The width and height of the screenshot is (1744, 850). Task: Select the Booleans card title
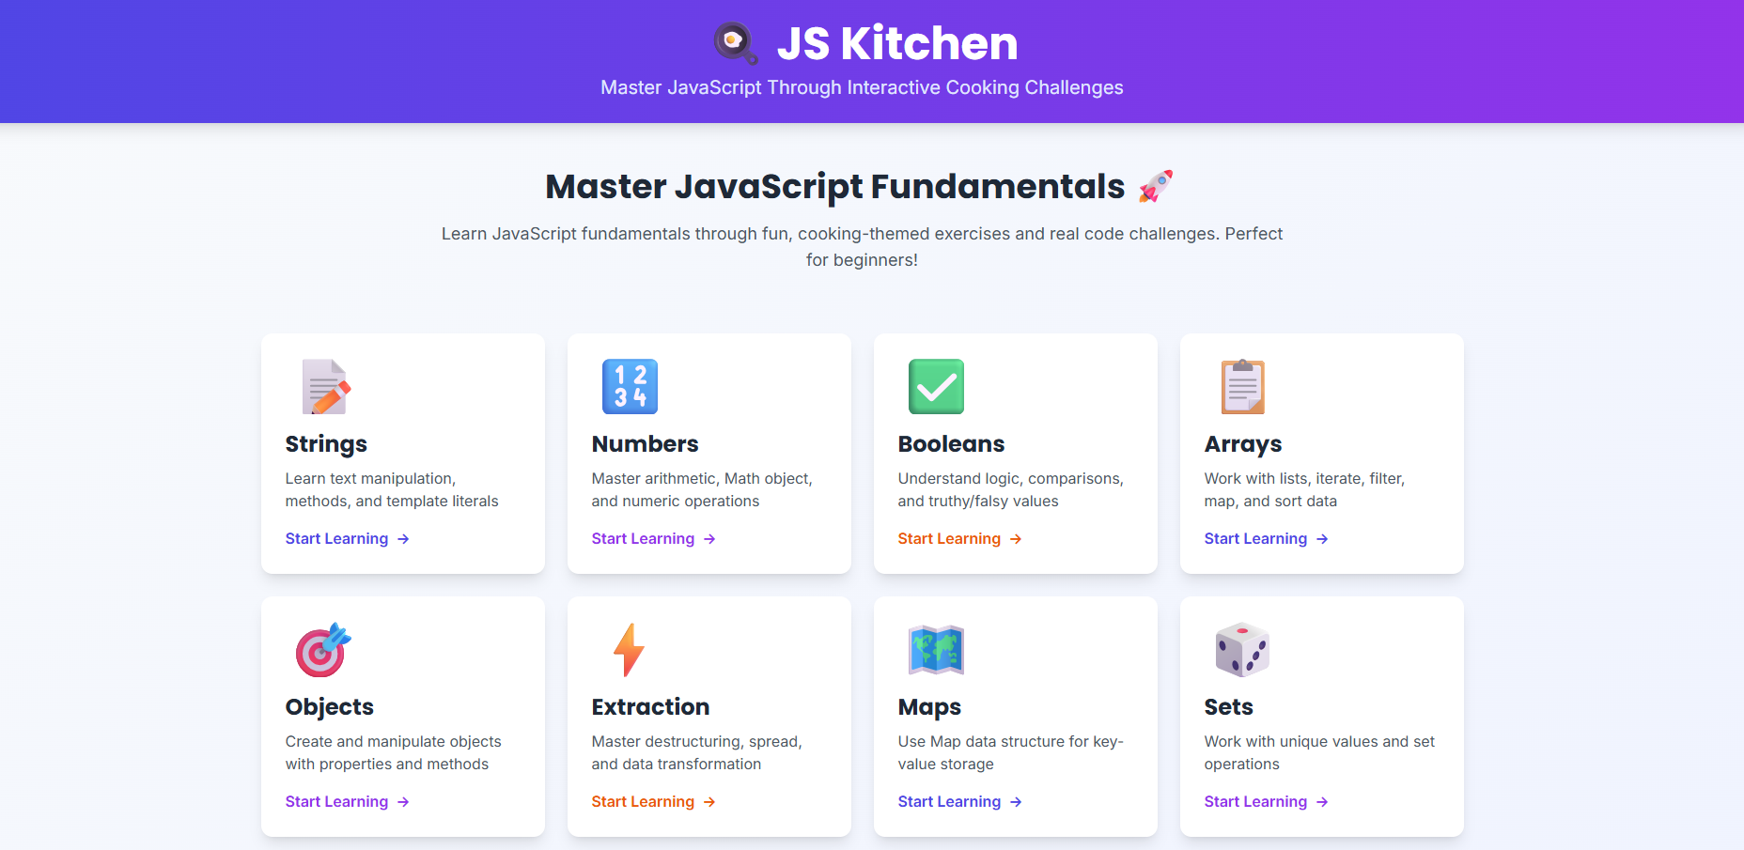pyautogui.click(x=951, y=444)
